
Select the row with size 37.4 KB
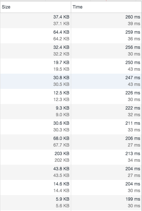point(71,20)
